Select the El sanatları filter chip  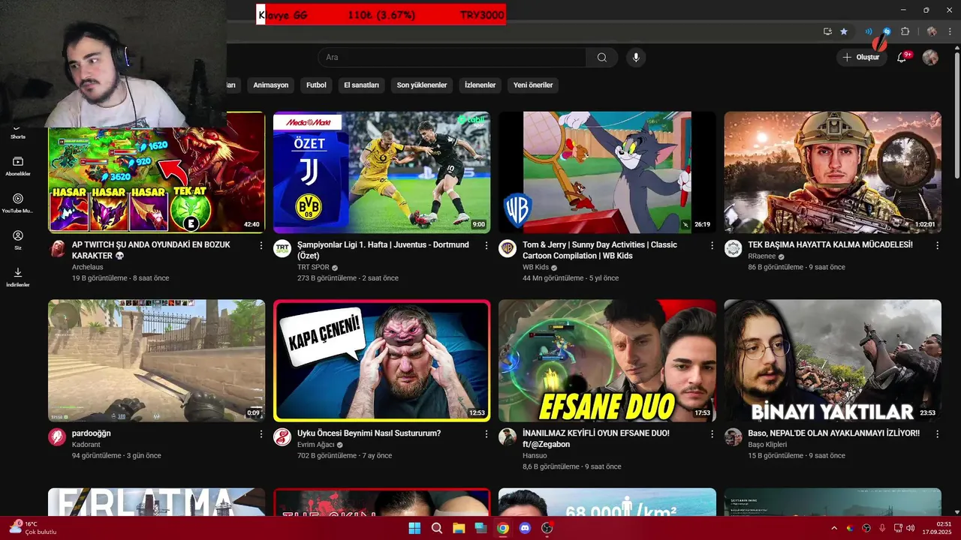[361, 85]
